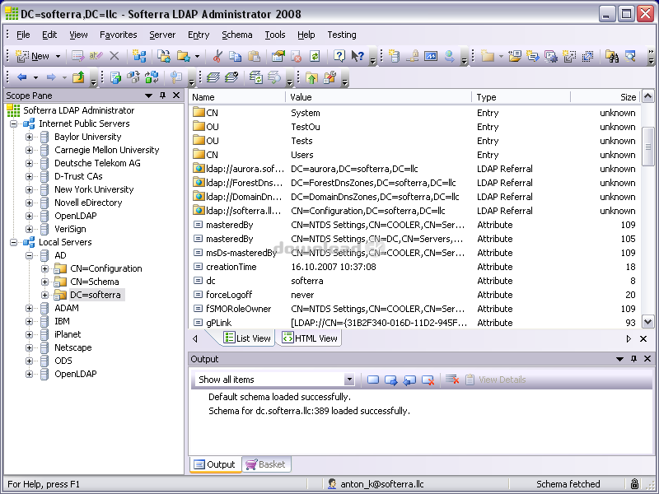Click the Size column header
This screenshot has width=659, height=494.
[605, 97]
